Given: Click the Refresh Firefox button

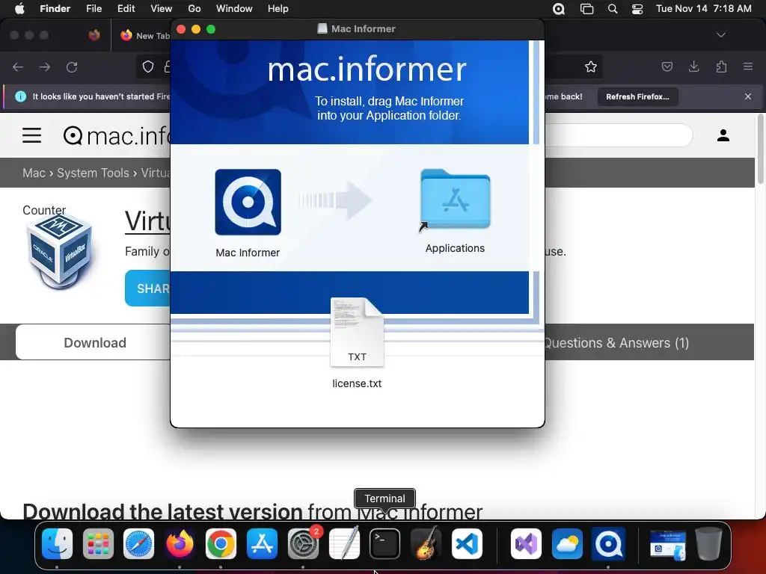Looking at the screenshot, I should click(637, 96).
